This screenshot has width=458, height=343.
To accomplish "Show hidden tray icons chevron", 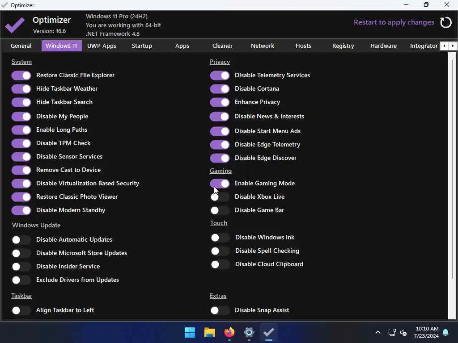I will click(x=377, y=332).
